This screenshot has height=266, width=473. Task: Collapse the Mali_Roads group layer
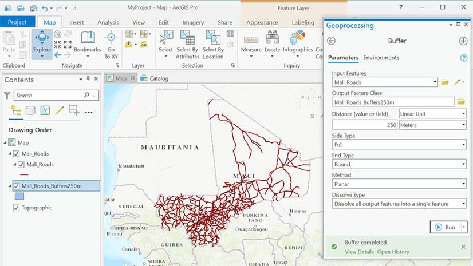tap(10, 154)
